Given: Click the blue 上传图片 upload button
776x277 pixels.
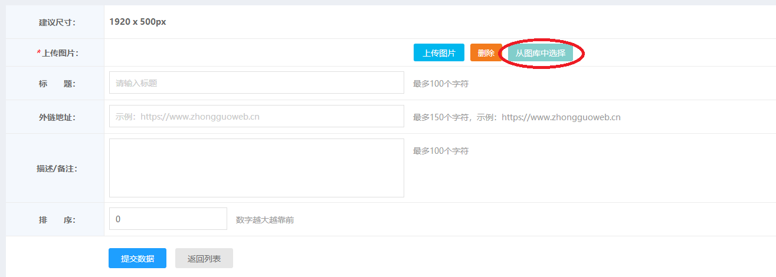Looking at the screenshot, I should click(x=438, y=53).
